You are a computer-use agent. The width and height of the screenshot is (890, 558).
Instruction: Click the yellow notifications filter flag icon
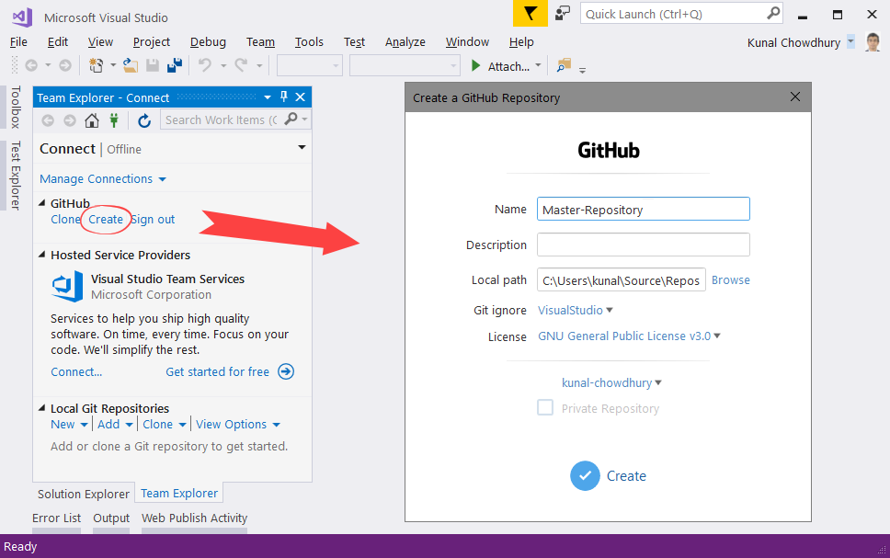[531, 14]
